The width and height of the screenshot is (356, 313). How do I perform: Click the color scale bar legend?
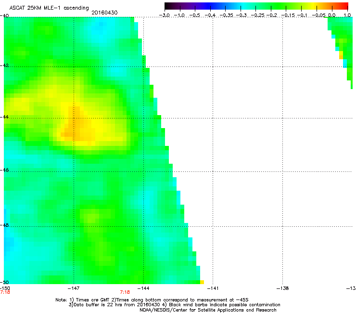(x=256, y=6)
